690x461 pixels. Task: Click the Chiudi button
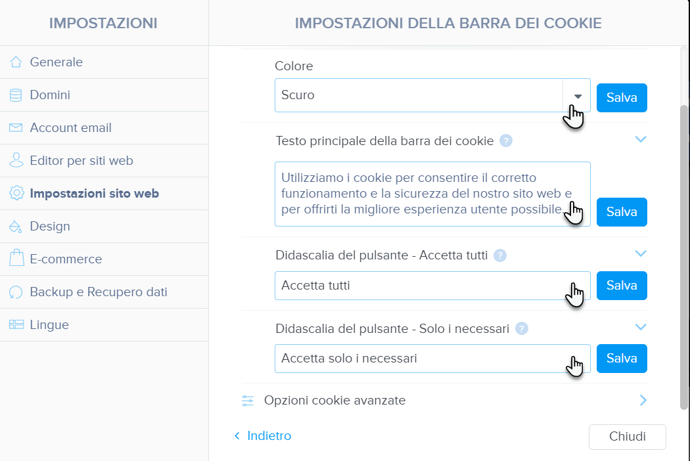coord(628,436)
